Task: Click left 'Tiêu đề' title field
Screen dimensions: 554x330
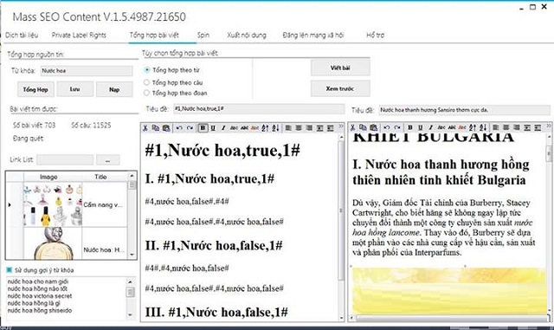Action: point(259,109)
